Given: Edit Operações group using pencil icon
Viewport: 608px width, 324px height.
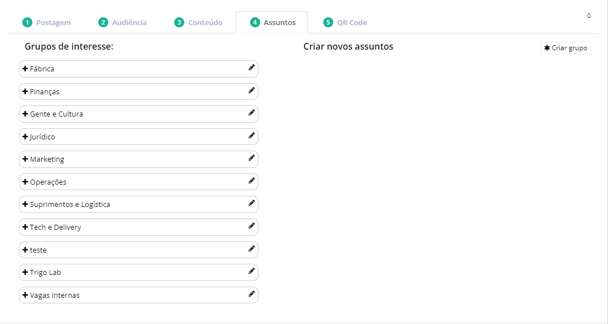Looking at the screenshot, I should [x=251, y=181].
